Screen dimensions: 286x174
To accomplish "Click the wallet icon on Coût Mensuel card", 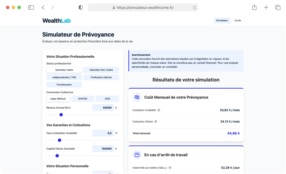I will (x=137, y=97).
